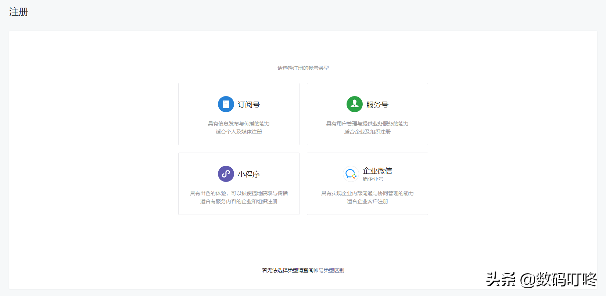606x296 pixels.
Task: Click the 注册 page heading
Action: 19,12
